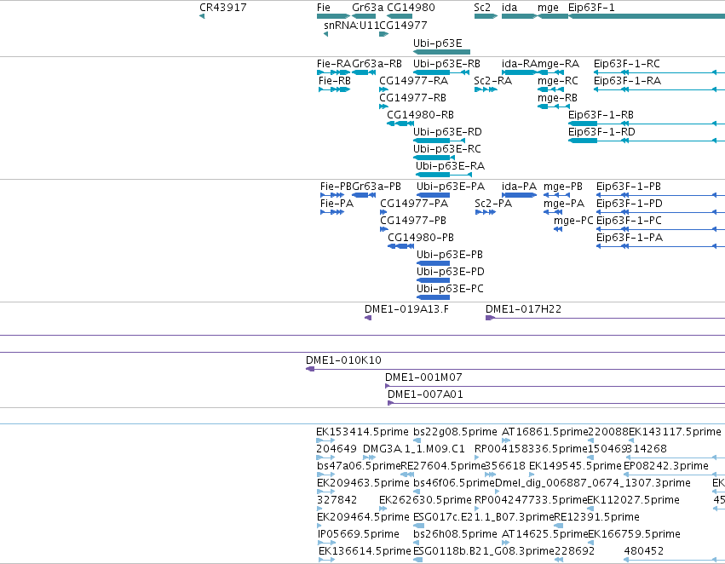
Task: Click protein ida-PA
Action: [x=519, y=187]
